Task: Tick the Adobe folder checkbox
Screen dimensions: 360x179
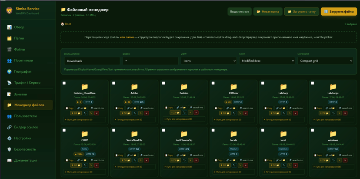Action: click(113, 83)
